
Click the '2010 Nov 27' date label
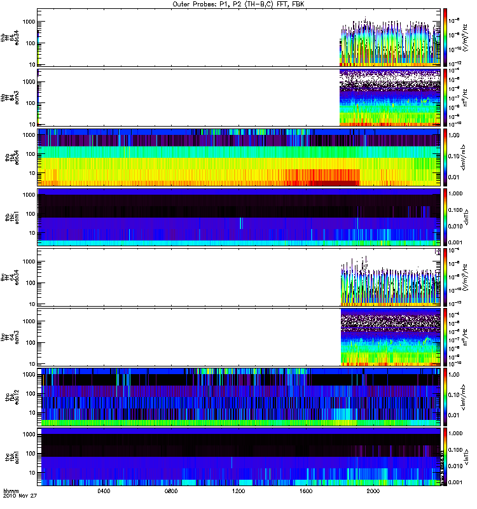coord(20,496)
